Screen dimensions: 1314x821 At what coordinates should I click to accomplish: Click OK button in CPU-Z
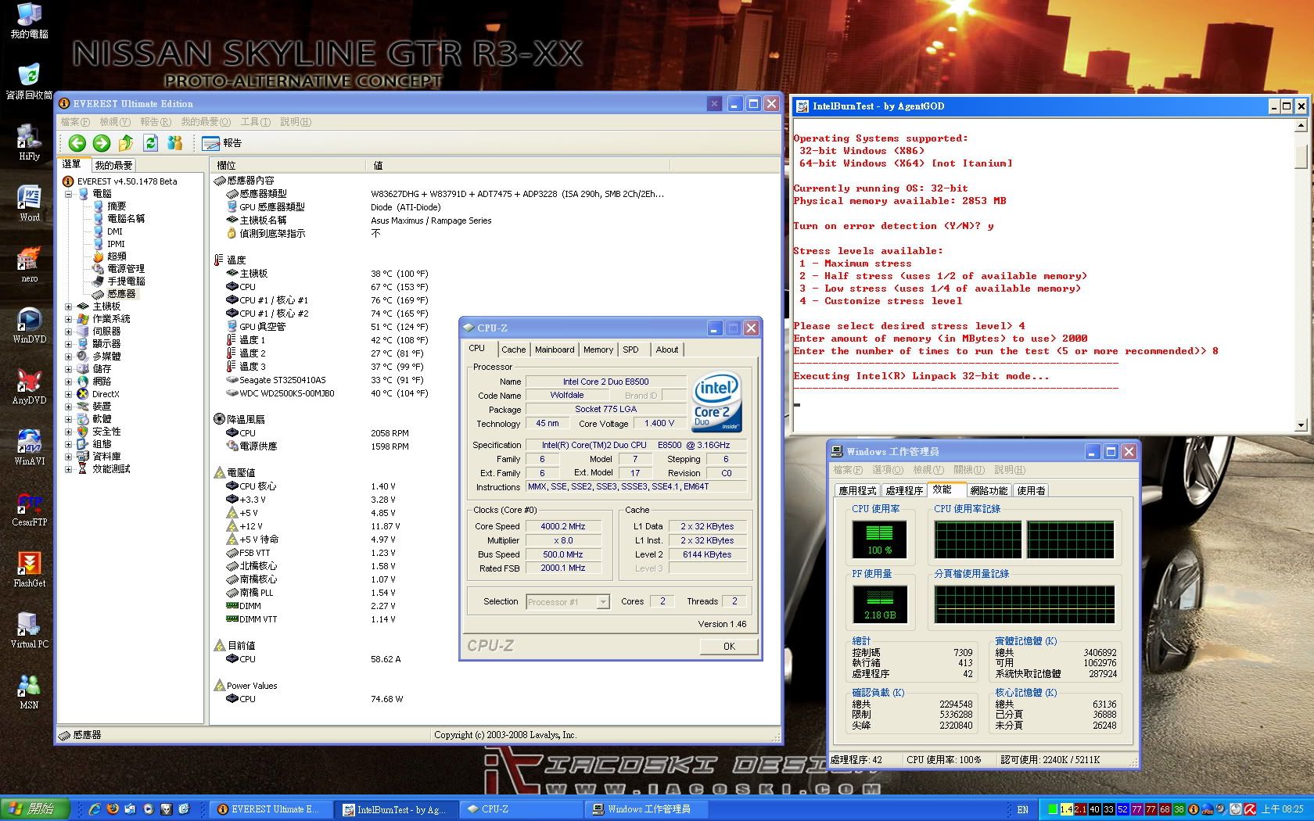pos(729,646)
